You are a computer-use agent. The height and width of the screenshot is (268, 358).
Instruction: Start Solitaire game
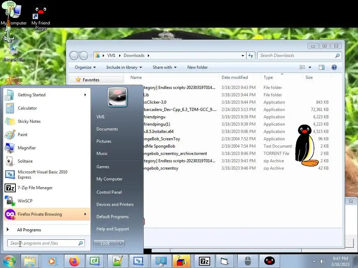[x=47, y=161]
